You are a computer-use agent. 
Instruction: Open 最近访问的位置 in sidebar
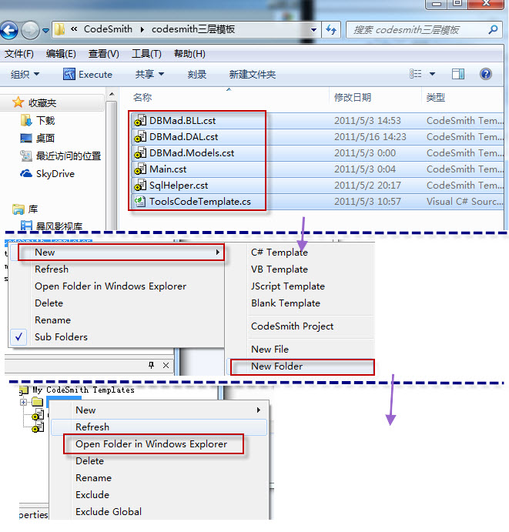click(x=60, y=156)
